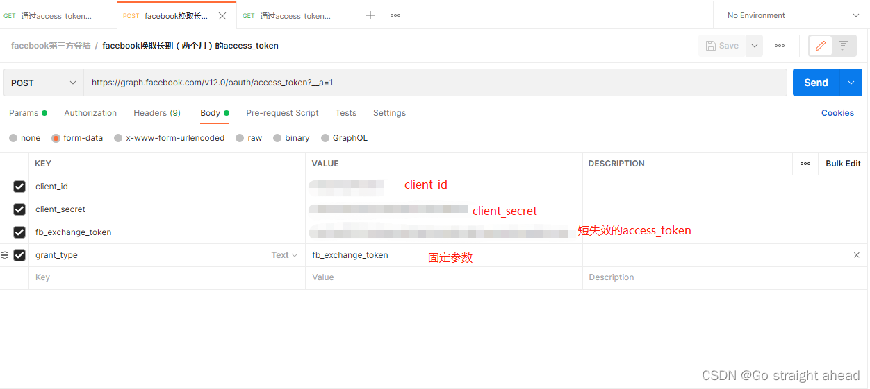Open the tab options ellipsis menu
The height and width of the screenshot is (389, 870).
pos(395,15)
